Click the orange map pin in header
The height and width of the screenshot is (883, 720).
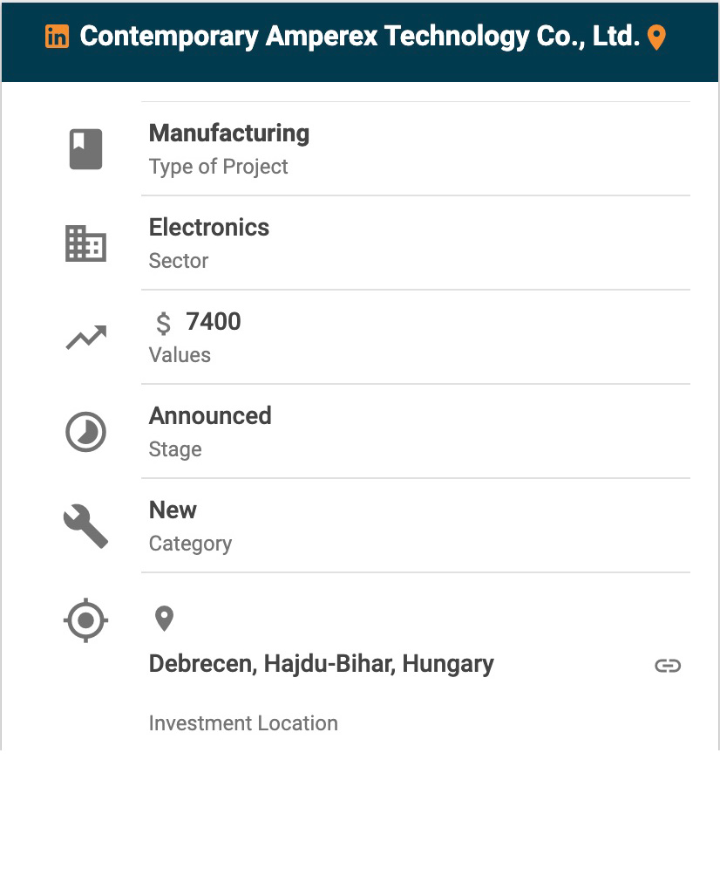(656, 37)
